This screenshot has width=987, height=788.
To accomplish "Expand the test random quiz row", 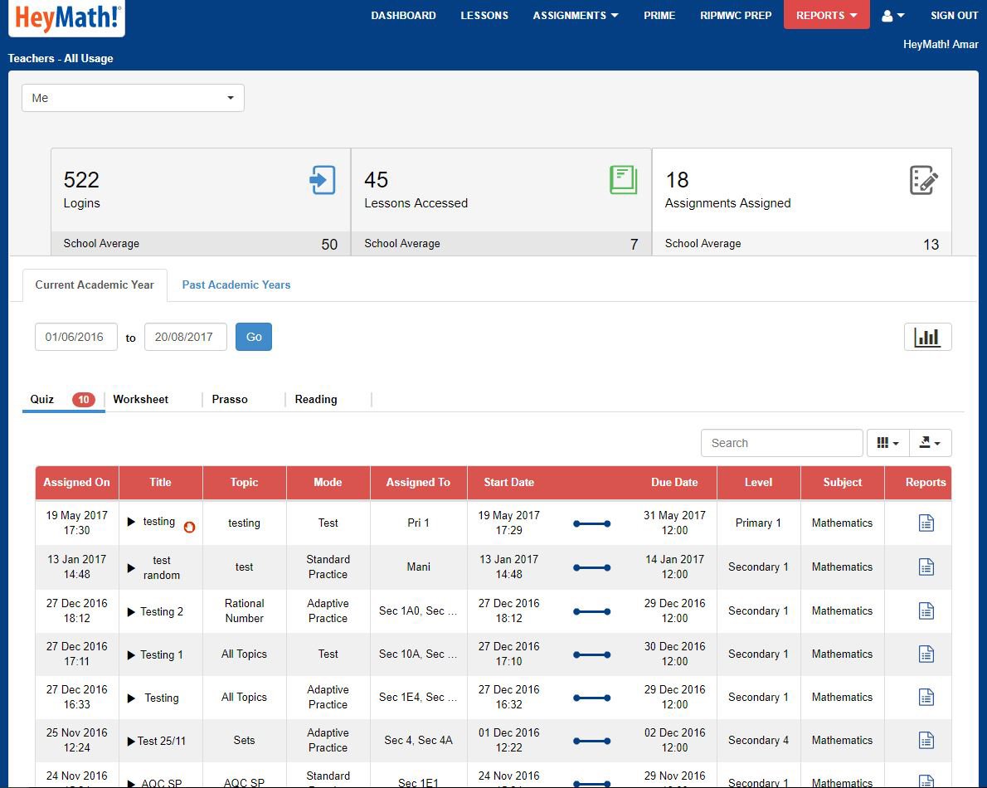I will (x=131, y=567).
